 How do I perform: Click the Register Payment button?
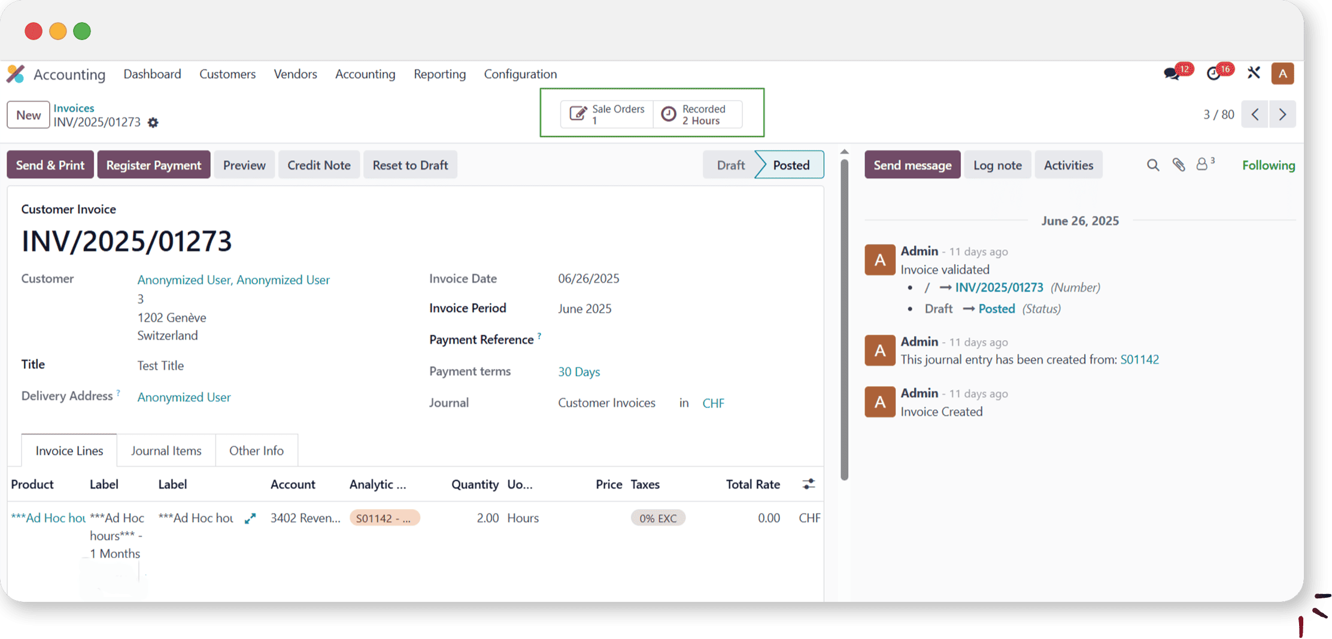(153, 165)
